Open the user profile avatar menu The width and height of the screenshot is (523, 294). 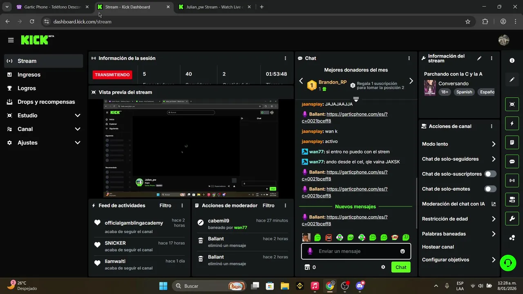[504, 40]
